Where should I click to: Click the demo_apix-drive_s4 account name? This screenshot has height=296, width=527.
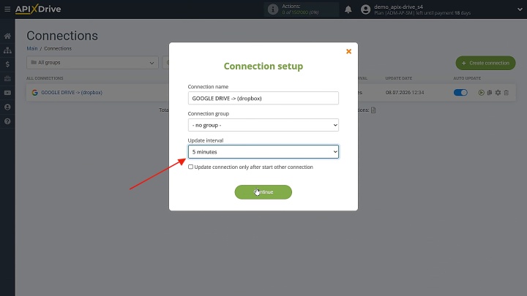click(399, 7)
